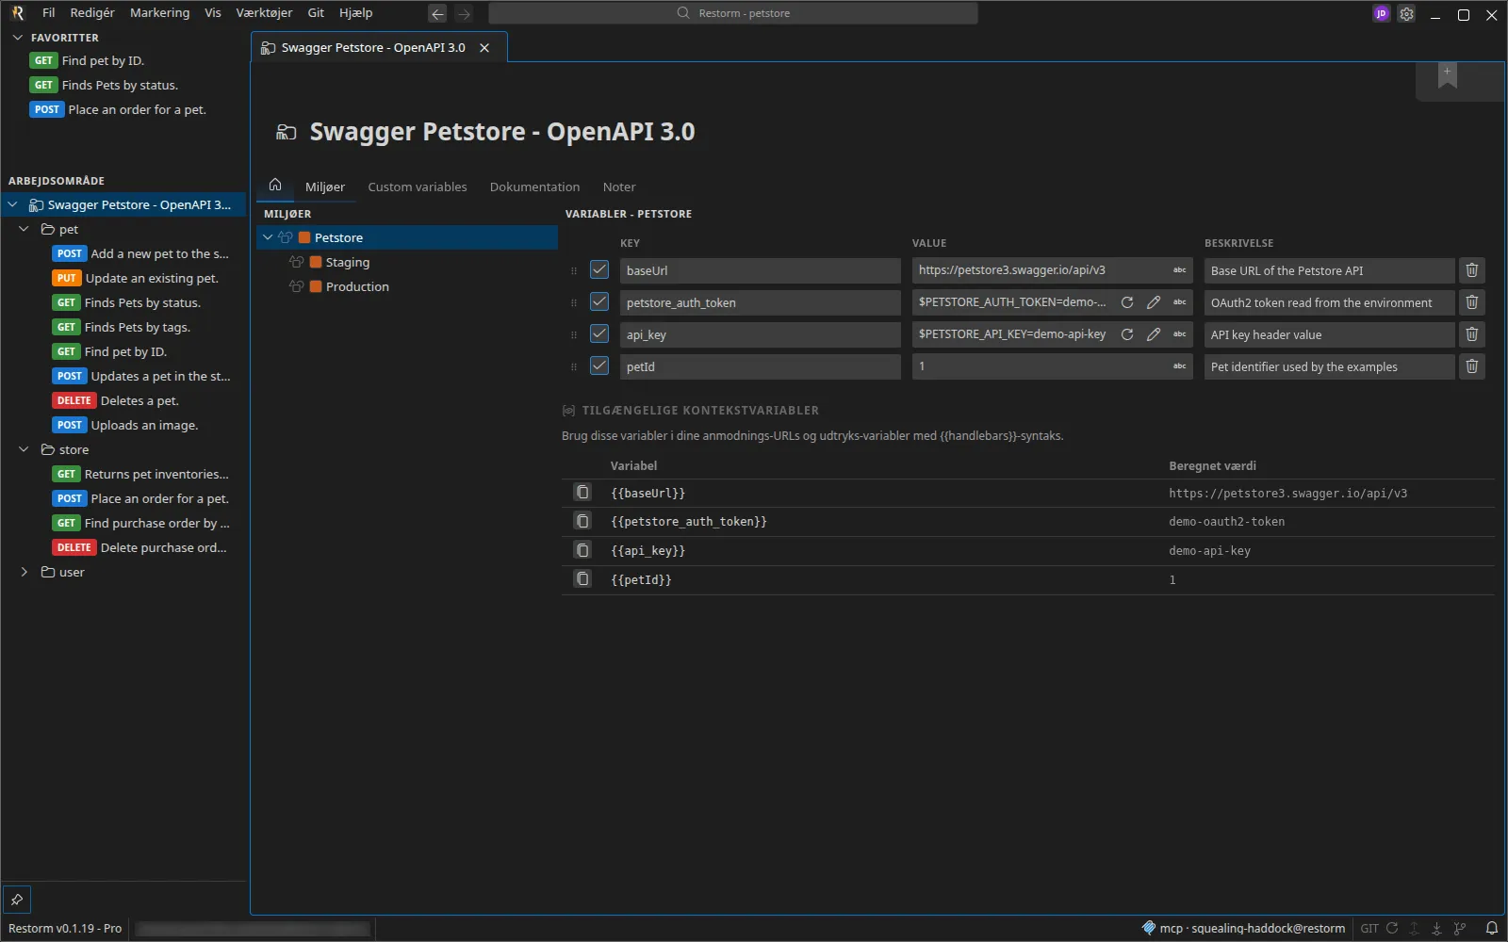Collapse the Favoritter section
This screenshot has height=942, width=1508.
(x=18, y=38)
